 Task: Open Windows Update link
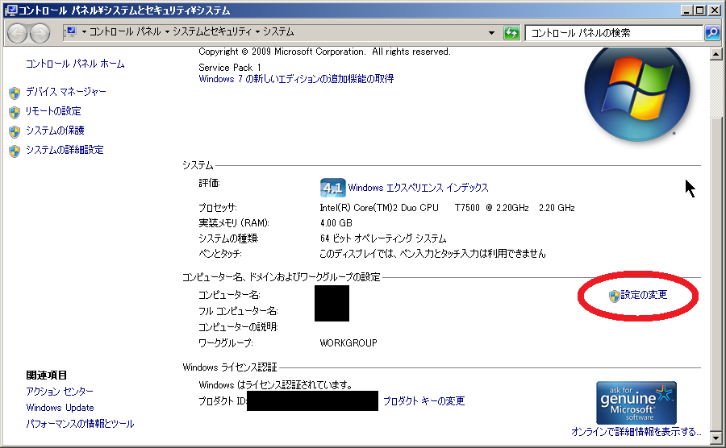pyautogui.click(x=60, y=408)
